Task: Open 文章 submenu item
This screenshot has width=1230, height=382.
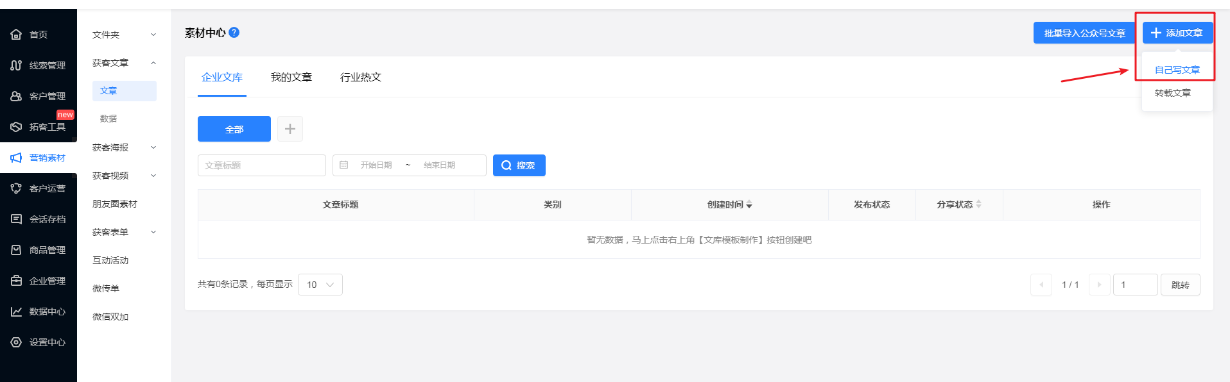Action: click(x=125, y=90)
